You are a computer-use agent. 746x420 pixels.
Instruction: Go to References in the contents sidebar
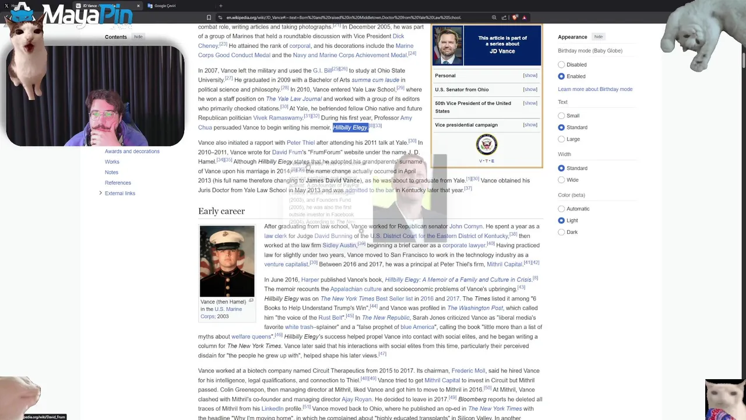(x=118, y=183)
